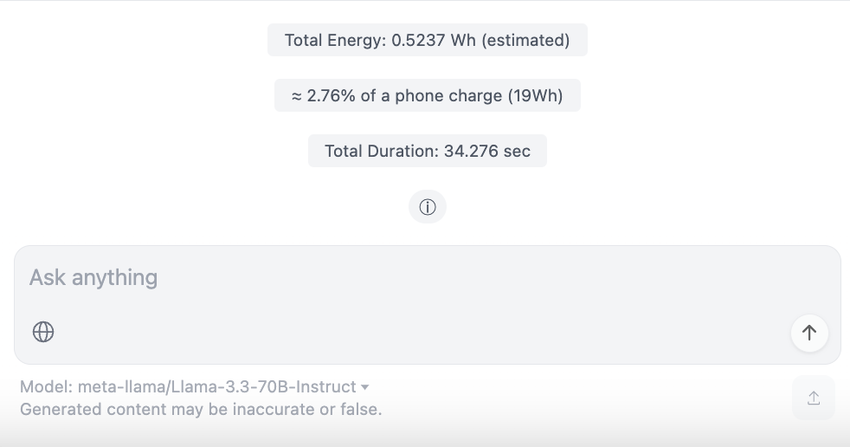The image size is (850, 447).
Task: Toggle the web search globe icon
Action: click(x=43, y=332)
